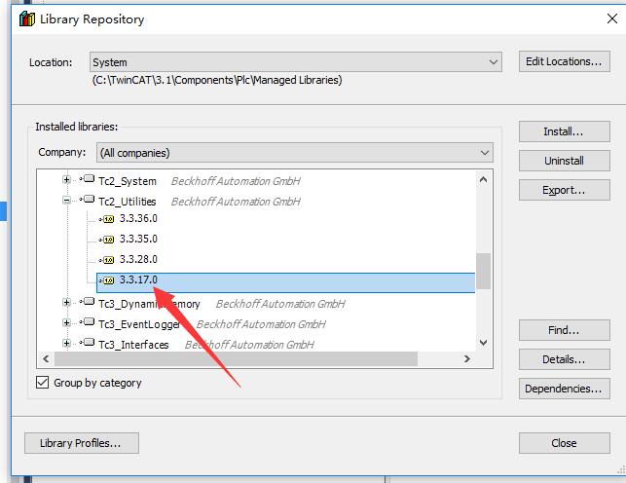Click the Find button

click(x=564, y=330)
